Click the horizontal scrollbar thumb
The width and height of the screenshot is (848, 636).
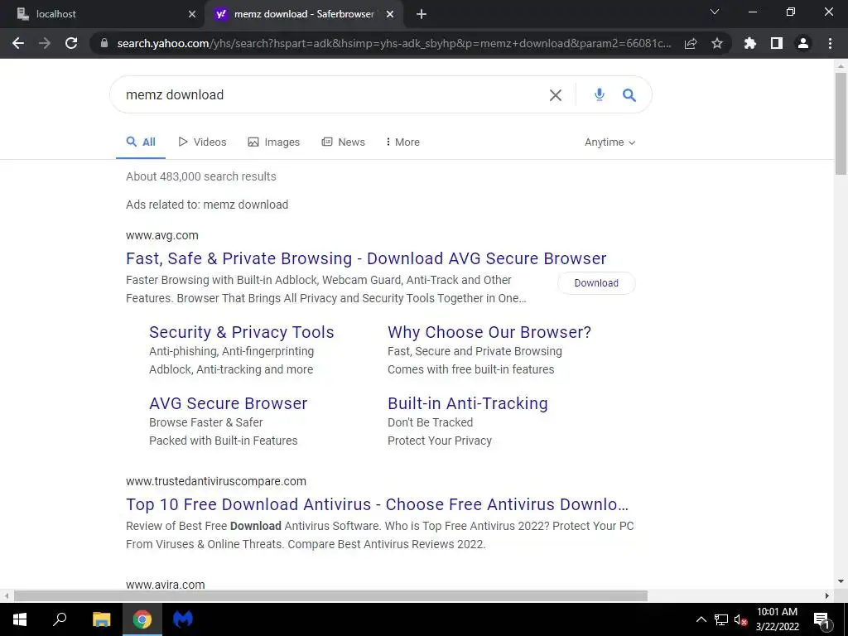click(330, 596)
